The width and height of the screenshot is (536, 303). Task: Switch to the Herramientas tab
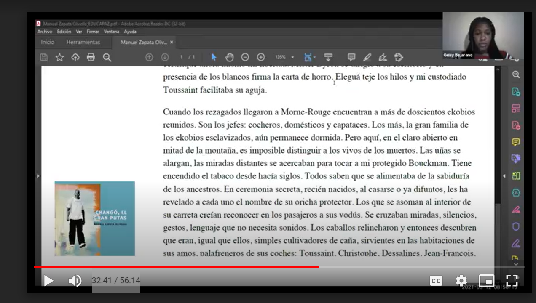83,42
